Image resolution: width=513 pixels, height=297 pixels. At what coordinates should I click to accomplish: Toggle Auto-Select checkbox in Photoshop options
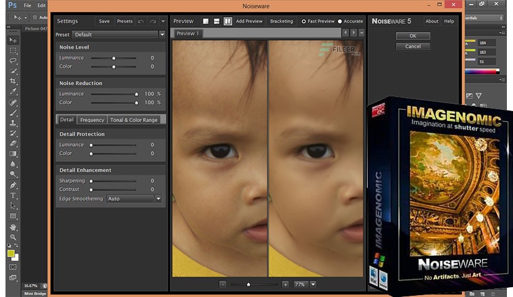pos(35,17)
